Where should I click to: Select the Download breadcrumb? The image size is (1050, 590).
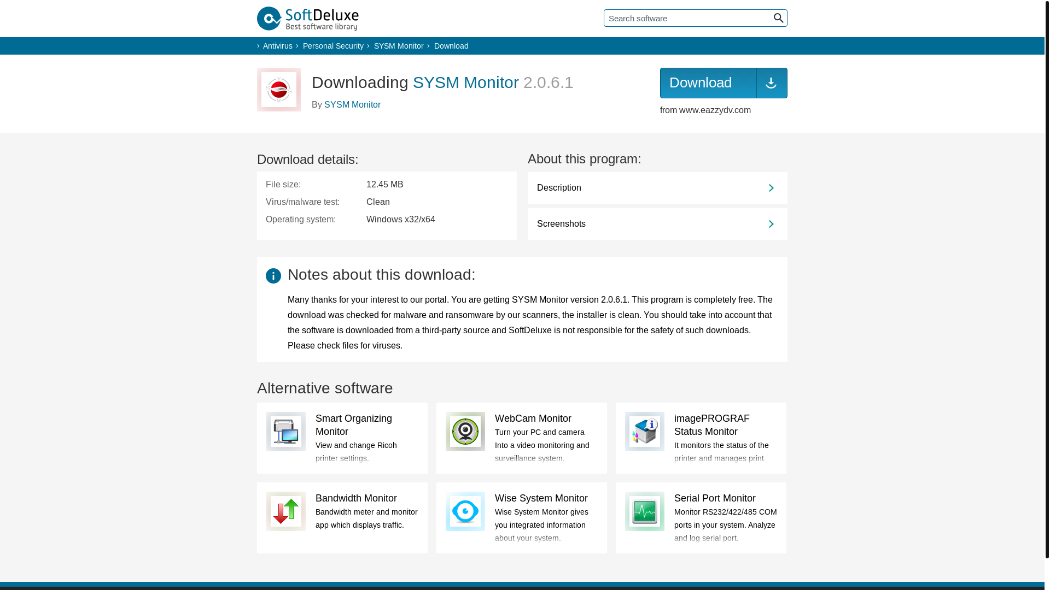451,46
